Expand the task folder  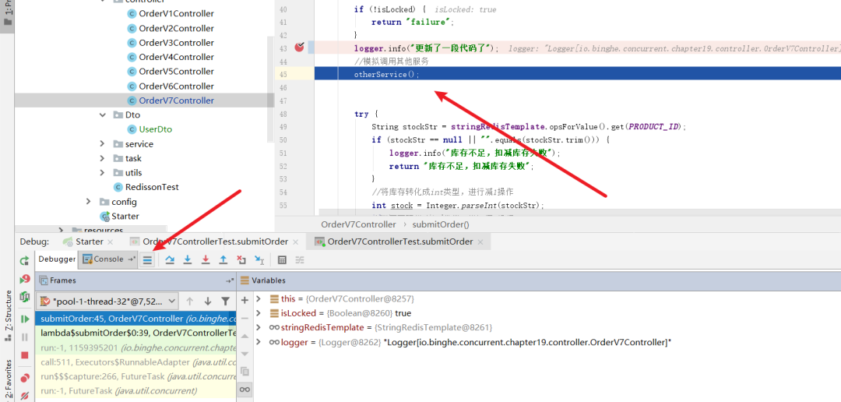pos(103,158)
